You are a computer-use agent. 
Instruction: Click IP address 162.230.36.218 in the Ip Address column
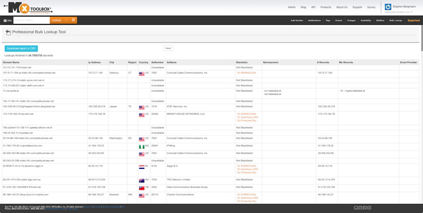pos(97,106)
